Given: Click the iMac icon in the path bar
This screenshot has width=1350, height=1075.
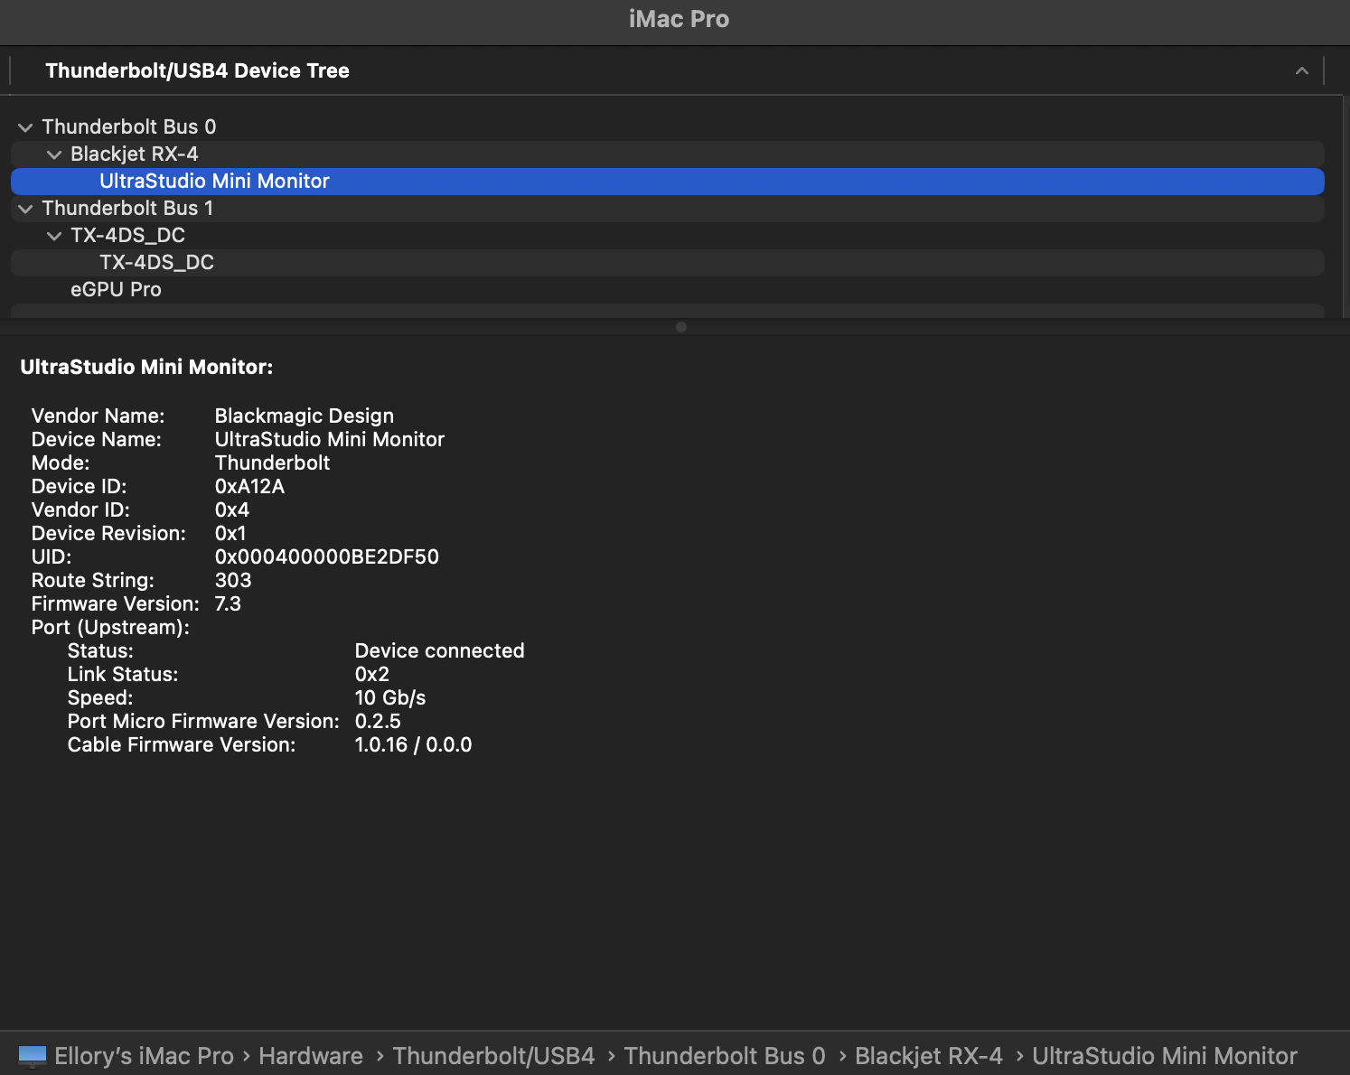Looking at the screenshot, I should 33,1056.
